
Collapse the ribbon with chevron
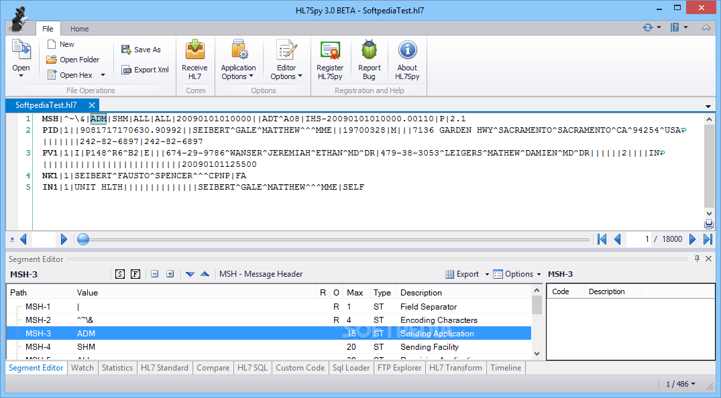point(706,28)
